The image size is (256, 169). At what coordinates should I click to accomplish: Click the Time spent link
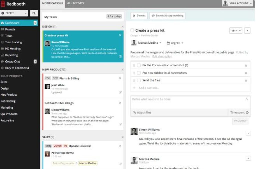tap(237, 112)
